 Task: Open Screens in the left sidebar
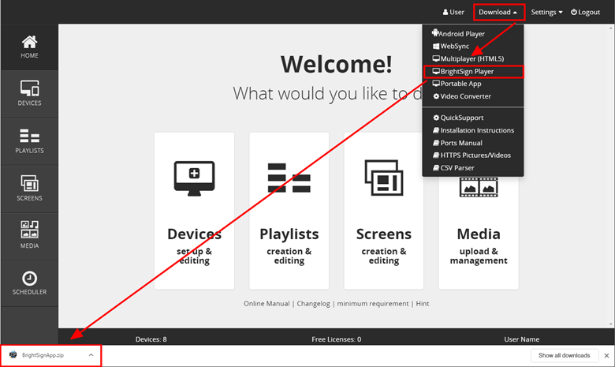pyautogui.click(x=29, y=189)
